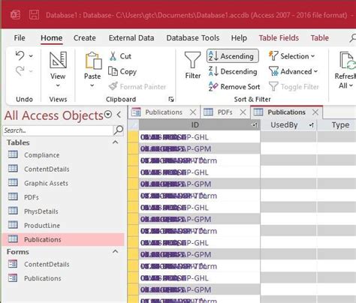Close the Publications form document tab
Screen dimensions: 356x303
pos(193,112)
